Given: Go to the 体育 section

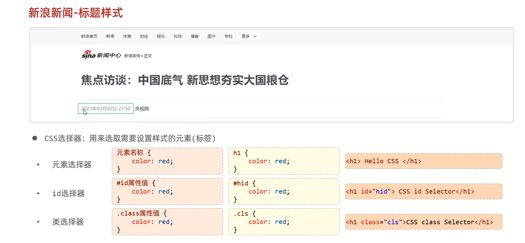Looking at the screenshot, I should [127, 36].
